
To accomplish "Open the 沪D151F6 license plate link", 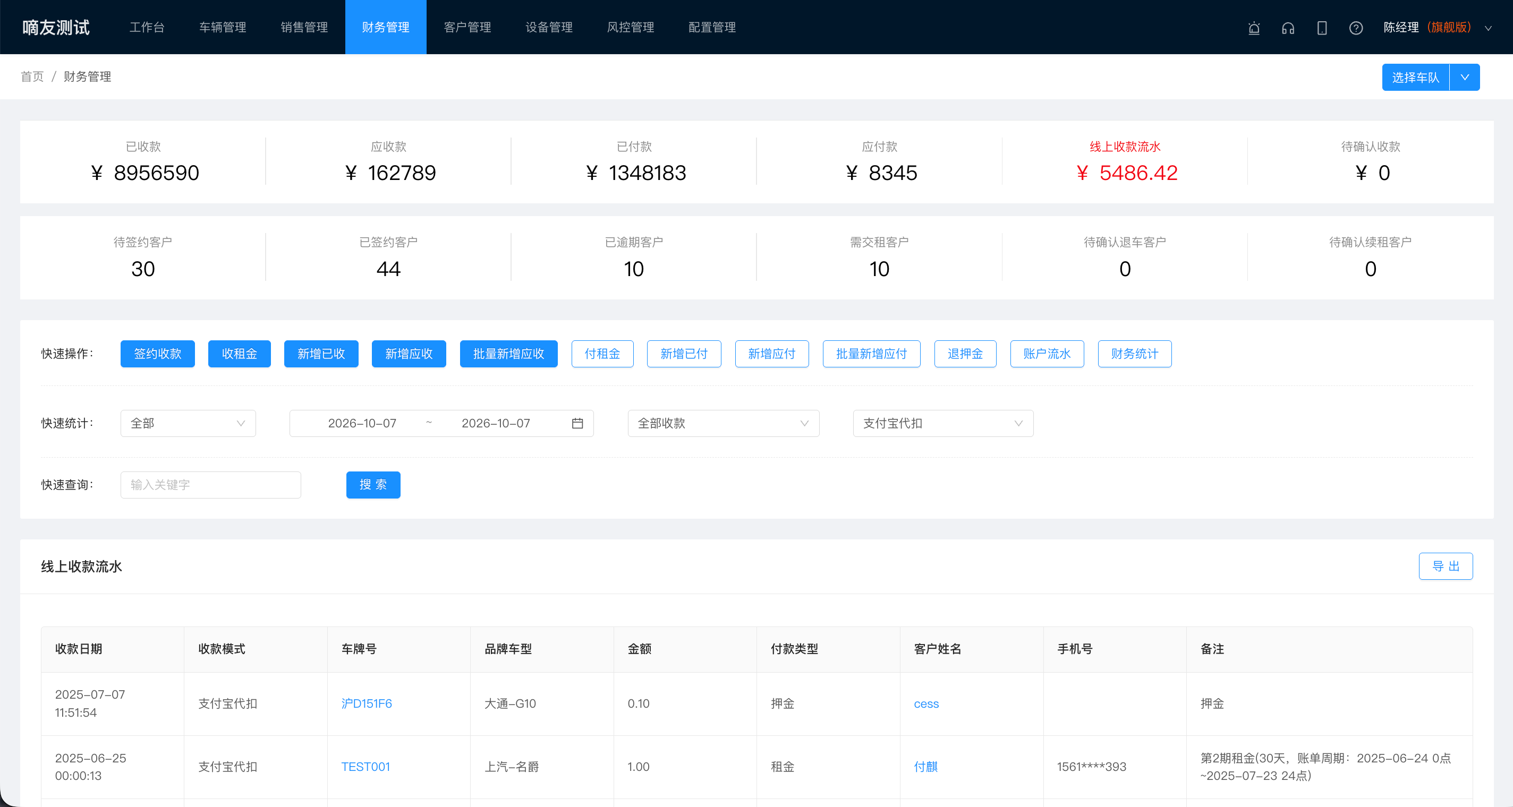I will pos(367,703).
